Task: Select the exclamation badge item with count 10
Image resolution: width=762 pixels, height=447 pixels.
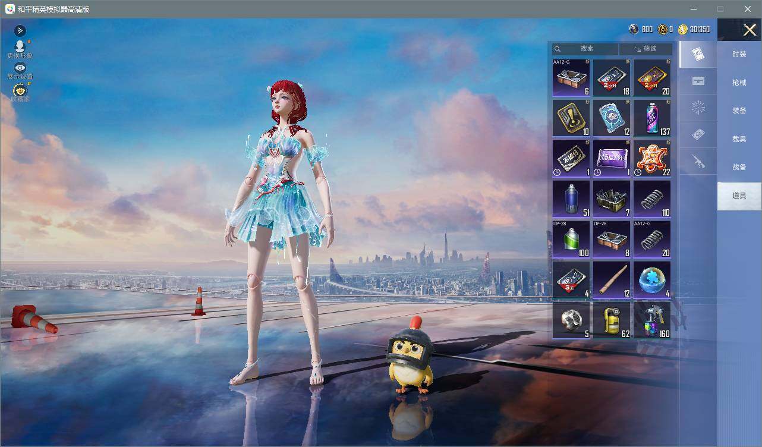Action: (571, 118)
